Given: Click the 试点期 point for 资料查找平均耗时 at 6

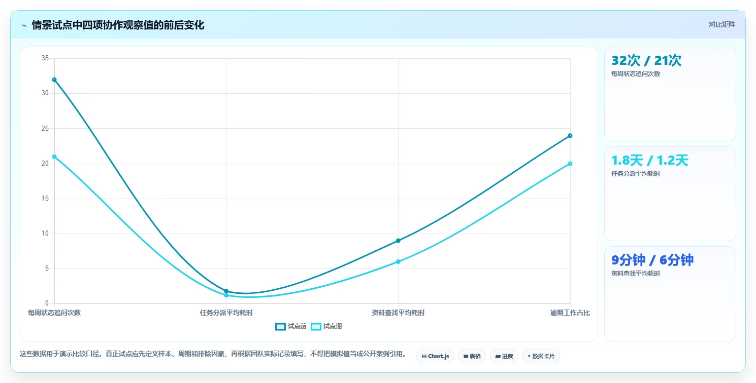Looking at the screenshot, I should pos(398,261).
